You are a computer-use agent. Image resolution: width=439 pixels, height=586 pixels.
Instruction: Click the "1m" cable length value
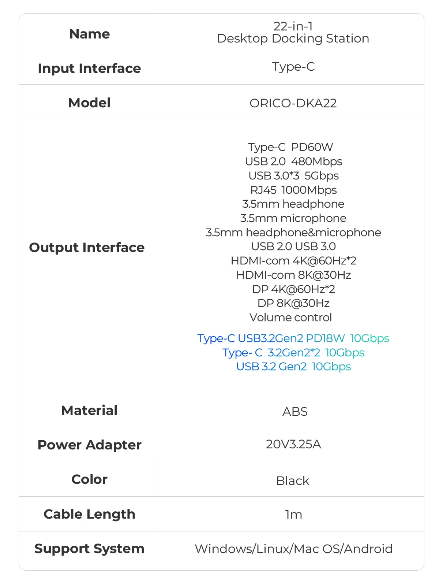293,515
